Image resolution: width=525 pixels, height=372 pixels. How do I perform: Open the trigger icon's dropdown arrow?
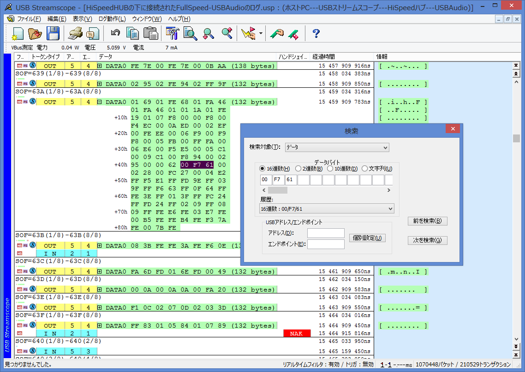point(261,34)
